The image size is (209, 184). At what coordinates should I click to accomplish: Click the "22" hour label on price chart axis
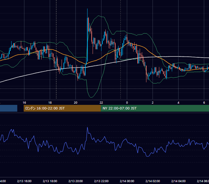pyautogui.click(x=101, y=103)
